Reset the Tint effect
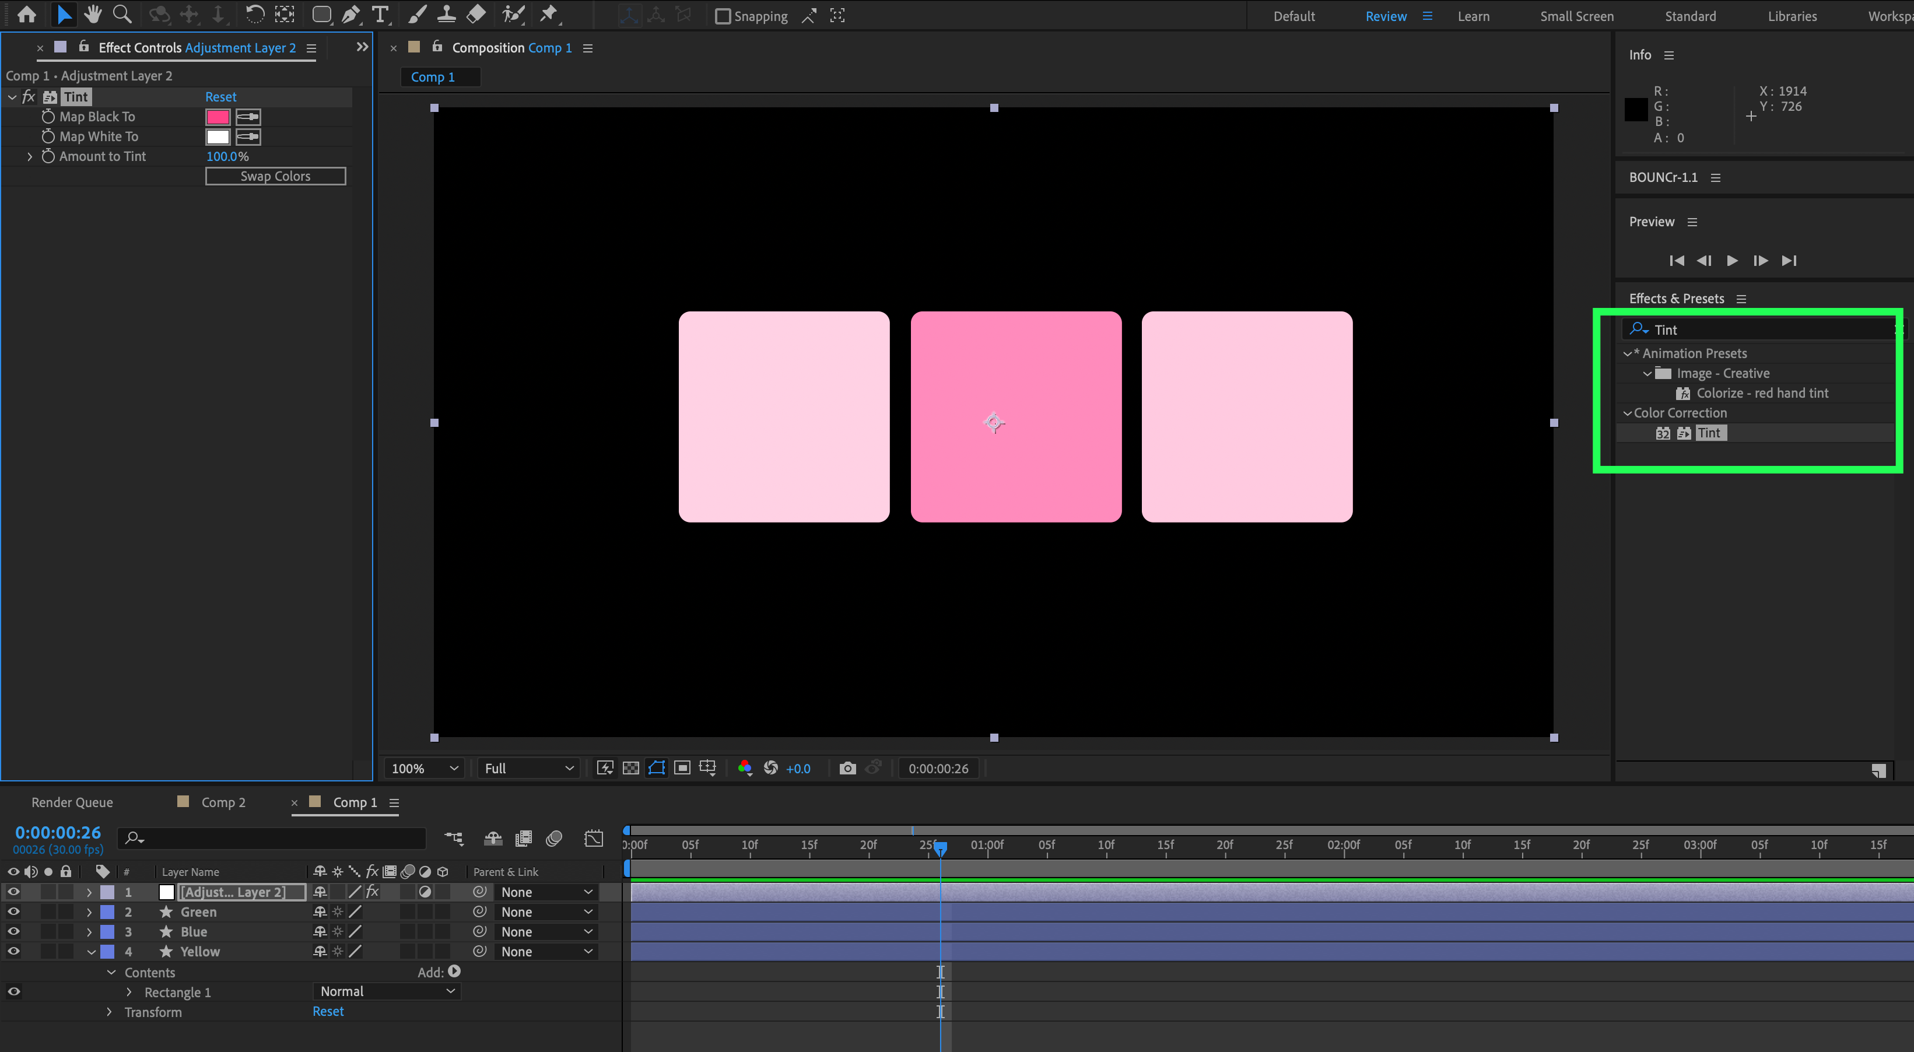The height and width of the screenshot is (1052, 1914). tap(220, 97)
